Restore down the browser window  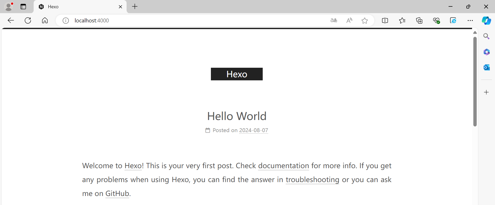(x=468, y=7)
